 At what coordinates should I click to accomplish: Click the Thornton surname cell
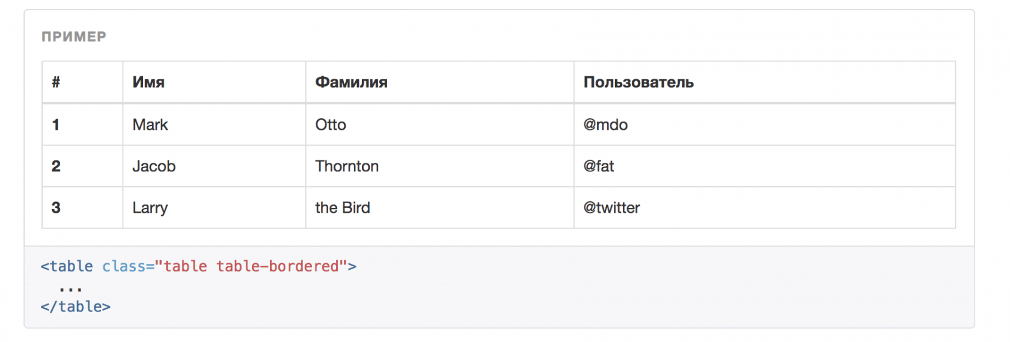(347, 166)
